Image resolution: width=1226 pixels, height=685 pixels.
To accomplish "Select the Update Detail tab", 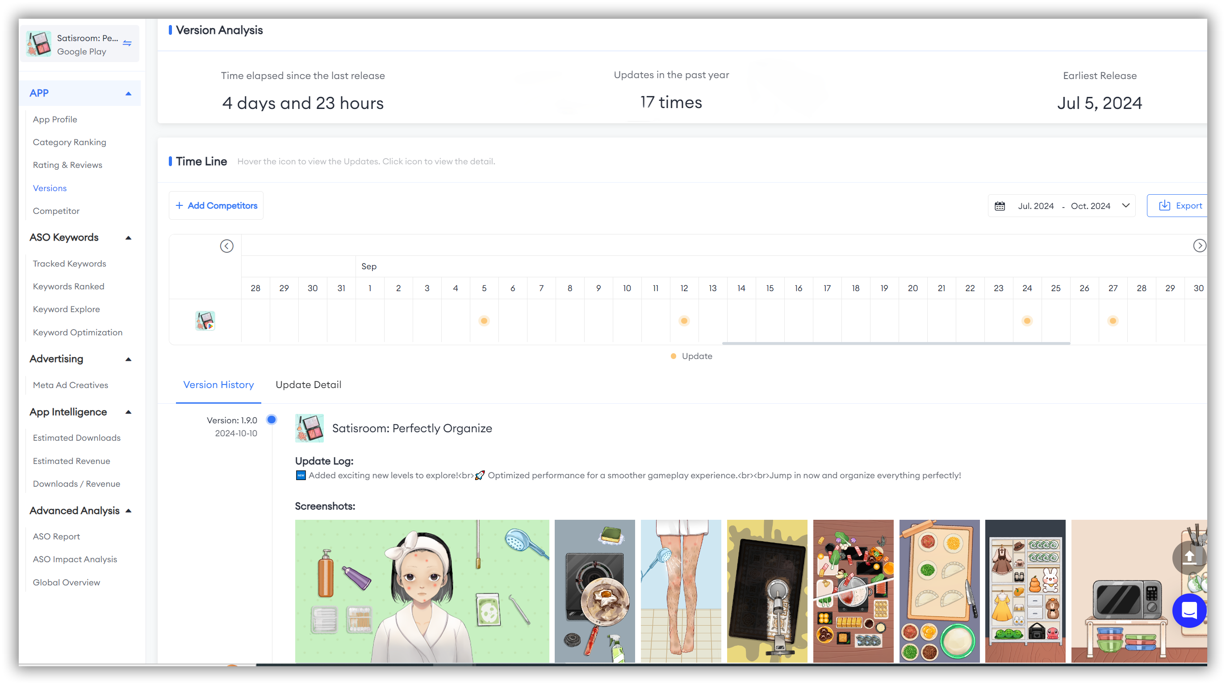I will click(x=308, y=384).
